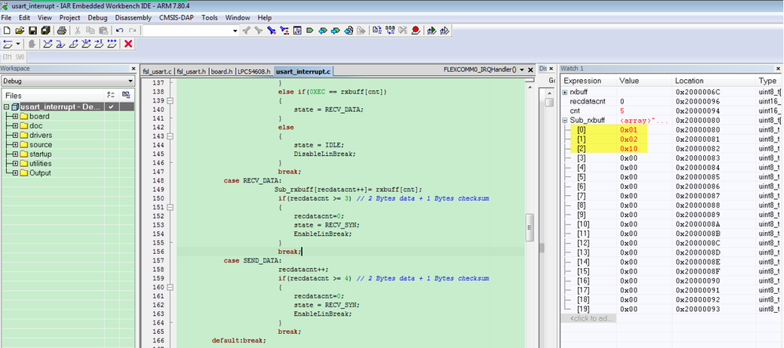Create a new document with New icon
The image size is (784, 348).
[x=6, y=31]
